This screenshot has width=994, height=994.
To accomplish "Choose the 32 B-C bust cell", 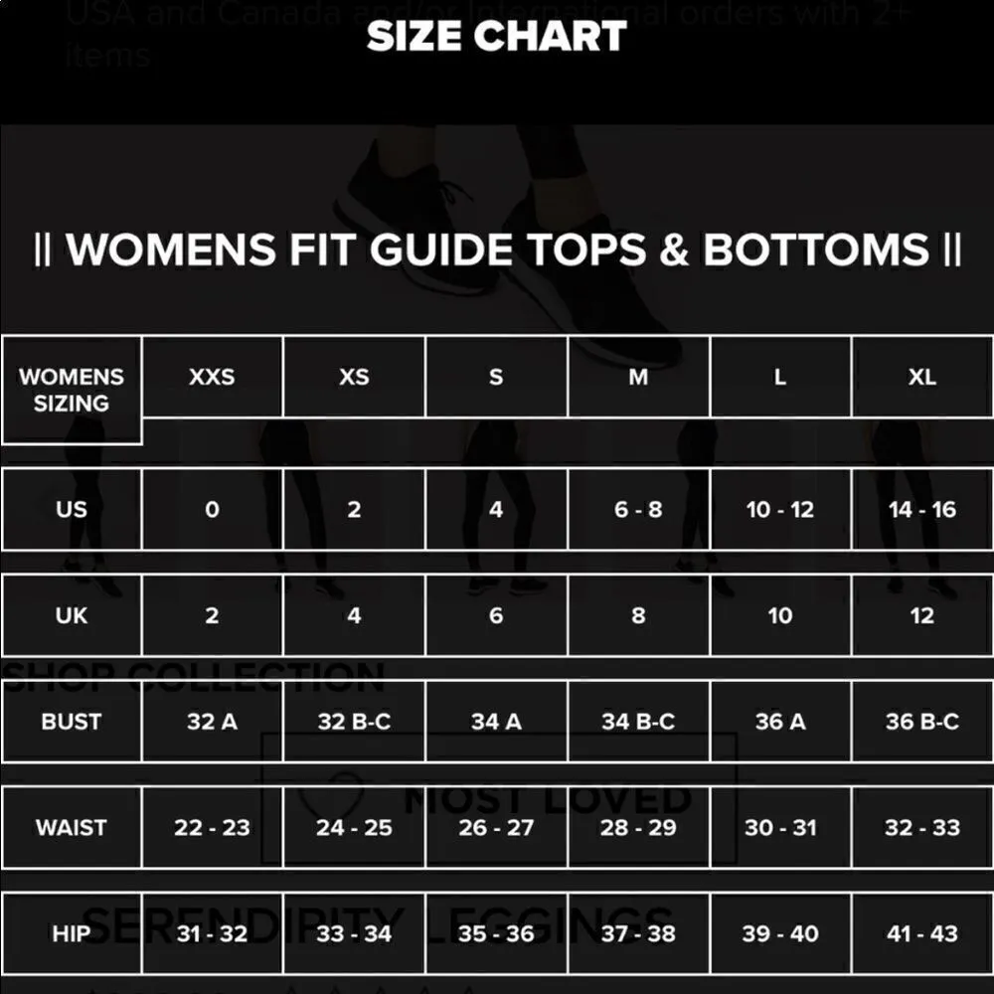I will (x=354, y=722).
